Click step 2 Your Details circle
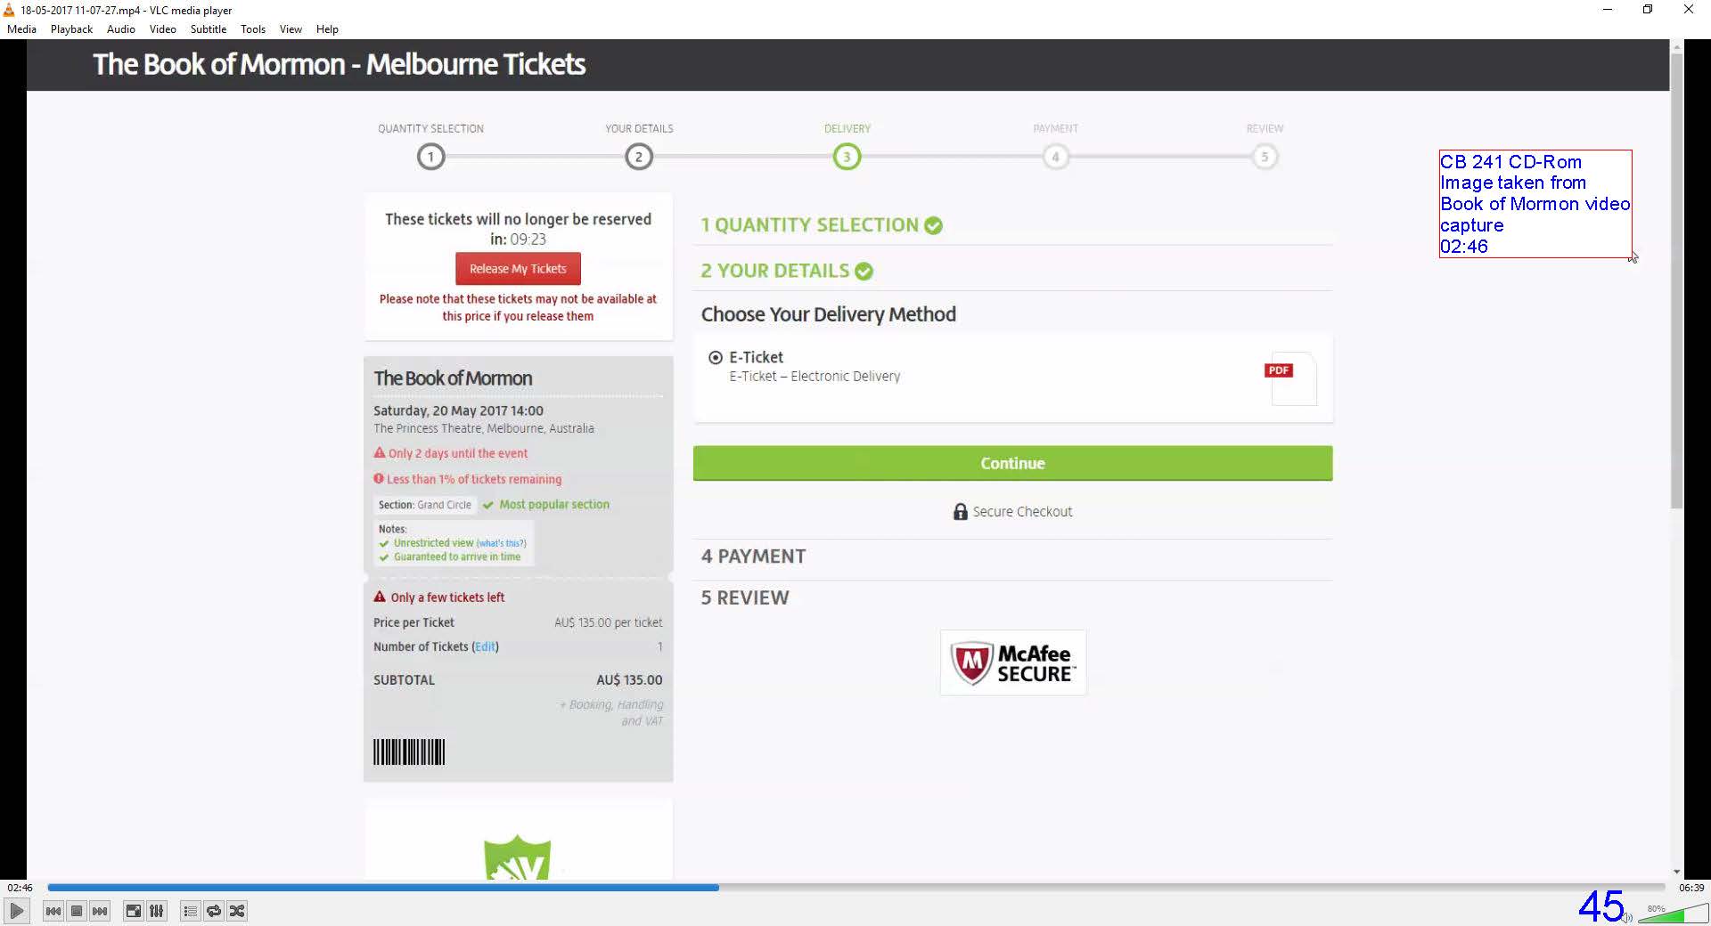This screenshot has height=926, width=1711. [x=639, y=158]
